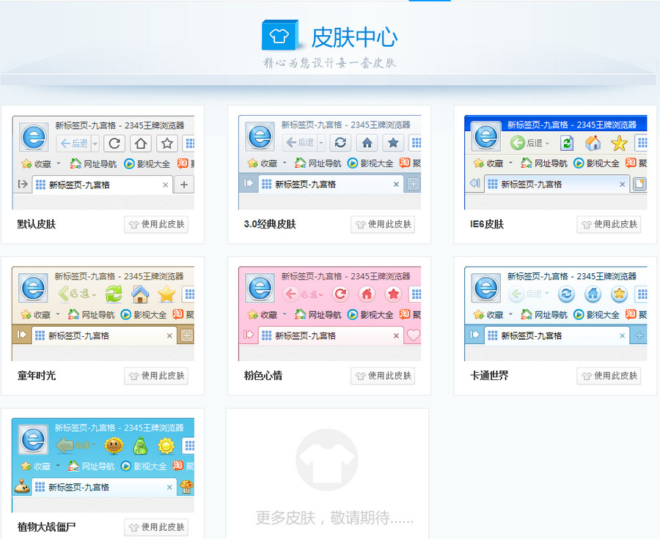The height and width of the screenshot is (539, 660).
Task: Use the 童年时光 skin
Action: pos(156,376)
